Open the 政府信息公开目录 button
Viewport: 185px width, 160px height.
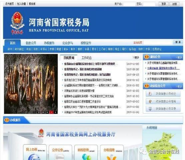pos(163,109)
